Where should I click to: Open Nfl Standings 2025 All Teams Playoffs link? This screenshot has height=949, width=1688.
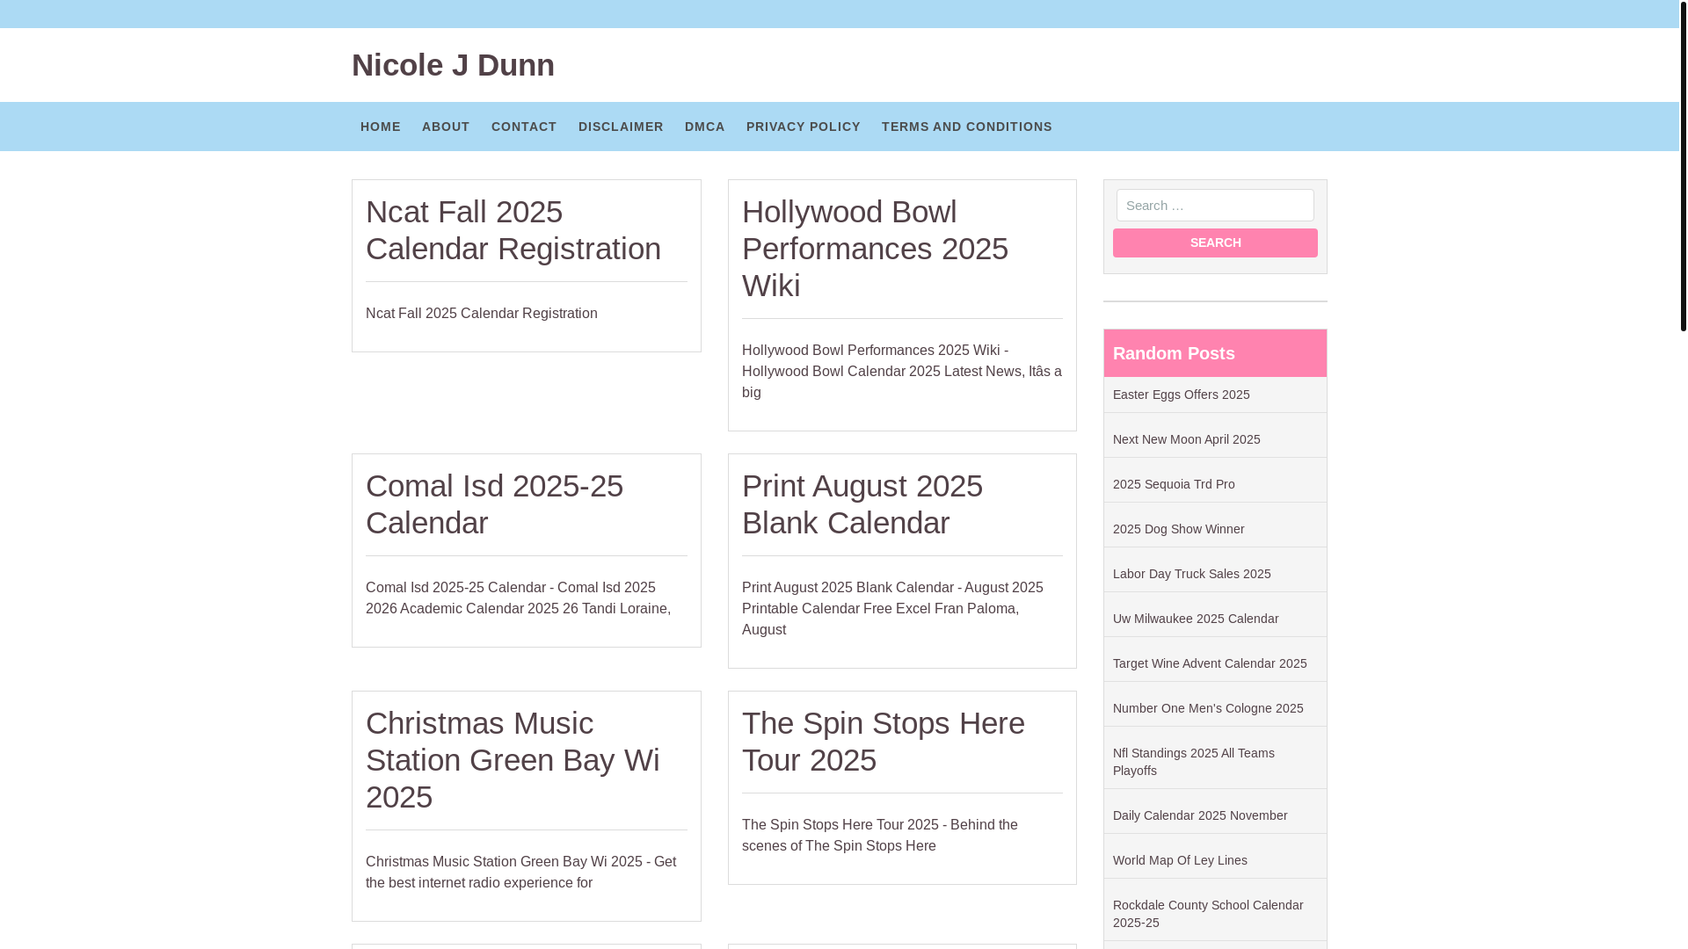tap(1193, 762)
